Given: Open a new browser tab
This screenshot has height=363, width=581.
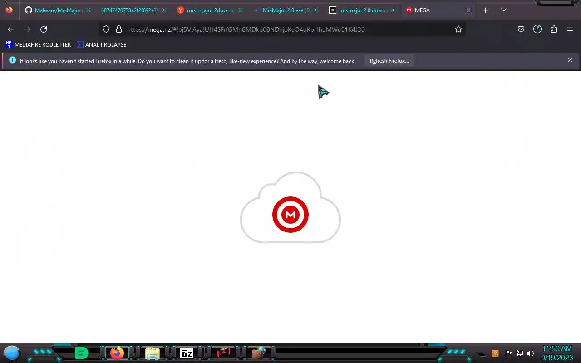Looking at the screenshot, I should (485, 10).
